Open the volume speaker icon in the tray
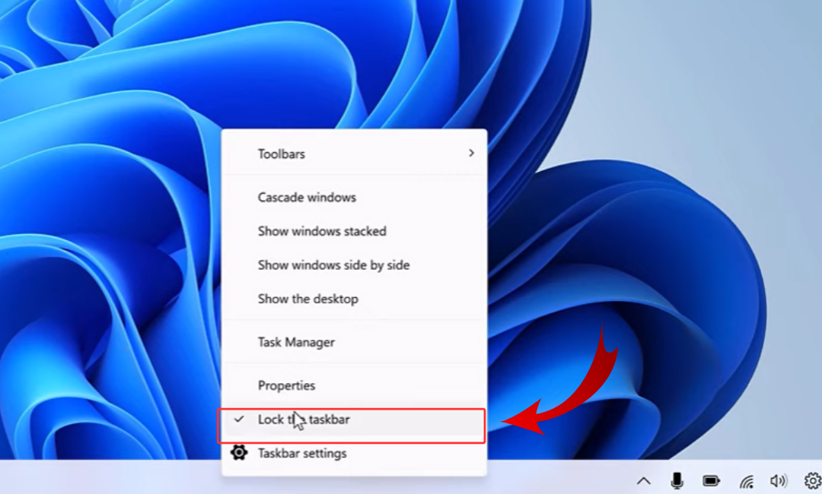This screenshot has width=822, height=494. pyautogui.click(x=778, y=480)
